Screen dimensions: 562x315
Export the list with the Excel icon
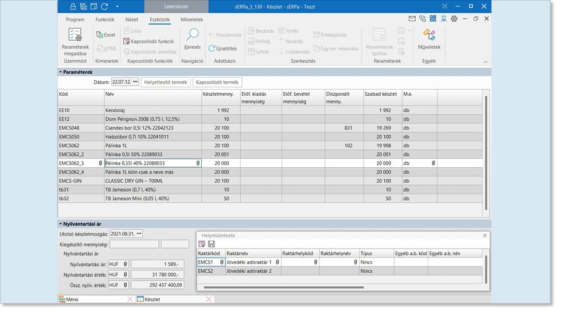[106, 35]
